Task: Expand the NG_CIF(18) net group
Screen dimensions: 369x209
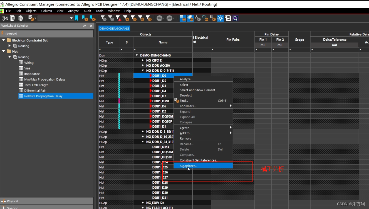Action: pyautogui.click(x=143, y=60)
